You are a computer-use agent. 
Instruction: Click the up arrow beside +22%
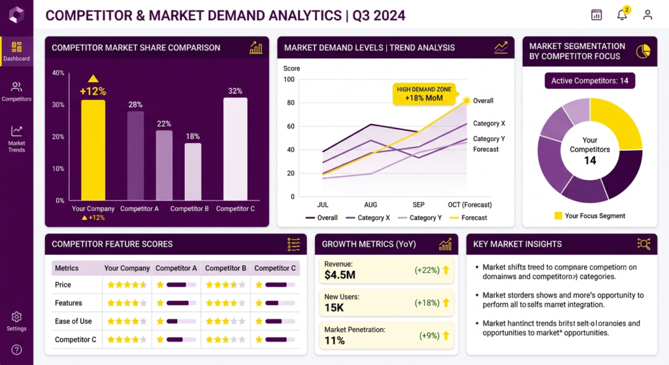tap(446, 270)
